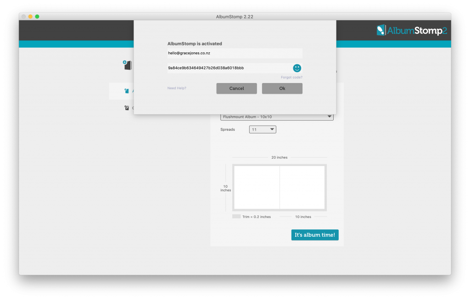Viewport: 470px width, 300px height.
Task: Click the It's album time! button
Action: pos(315,235)
